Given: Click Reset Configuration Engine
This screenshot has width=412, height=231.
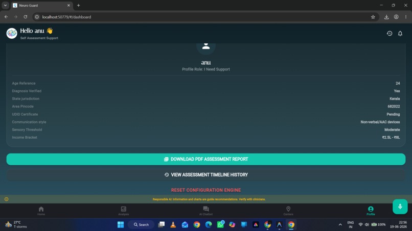Looking at the screenshot, I should click(205, 190).
